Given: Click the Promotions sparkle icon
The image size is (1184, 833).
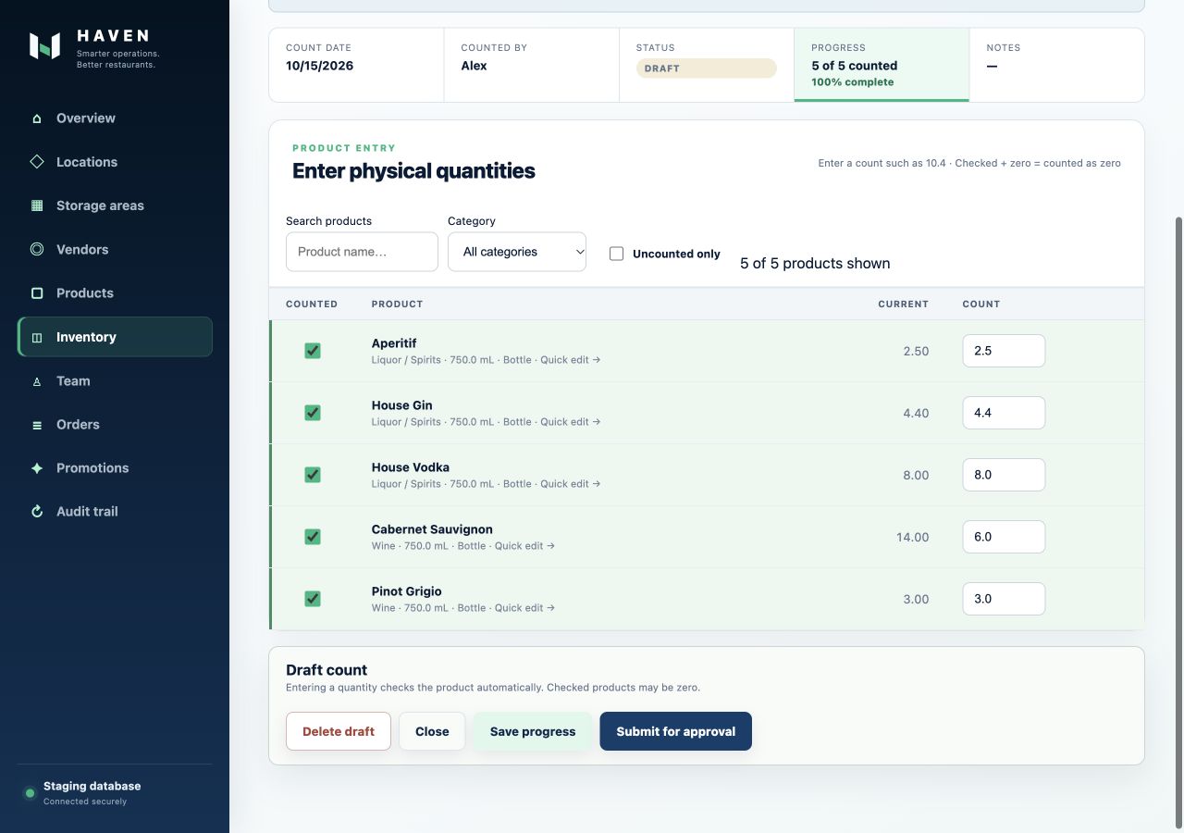Looking at the screenshot, I should pos(37,468).
